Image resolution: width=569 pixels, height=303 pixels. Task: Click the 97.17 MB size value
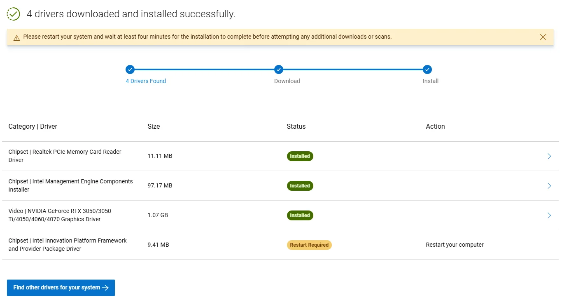click(160, 186)
